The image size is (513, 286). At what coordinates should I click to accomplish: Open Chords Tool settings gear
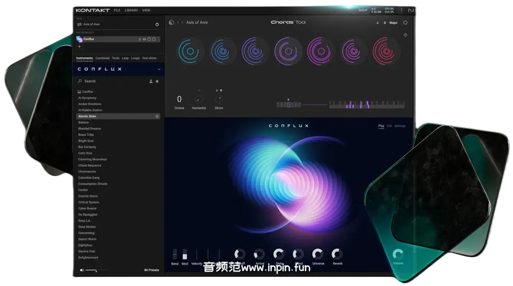pos(405,23)
